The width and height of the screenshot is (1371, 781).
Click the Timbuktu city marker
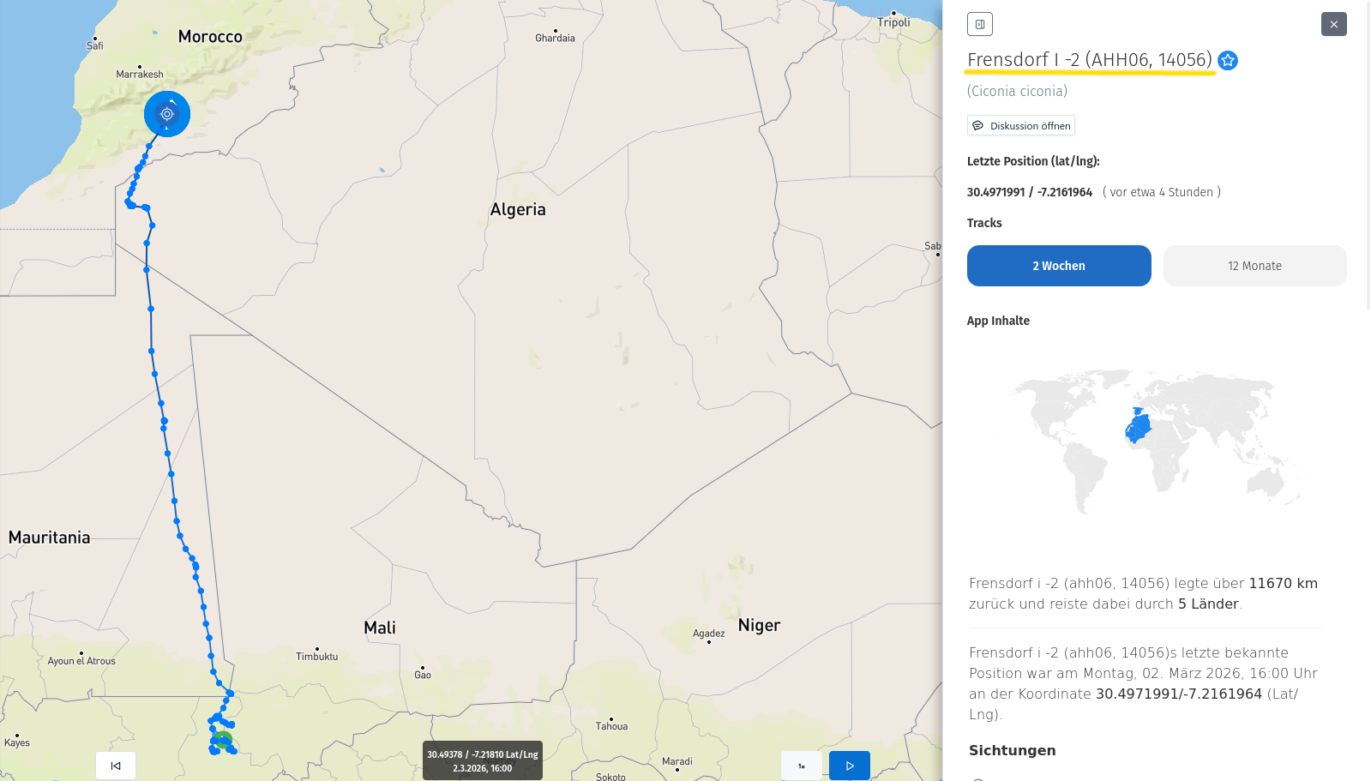point(317,649)
